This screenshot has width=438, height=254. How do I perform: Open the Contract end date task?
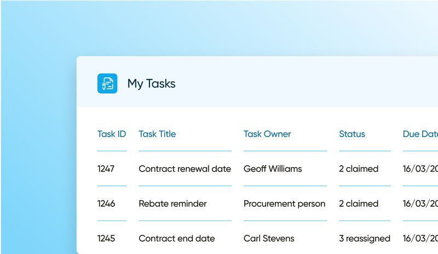pyautogui.click(x=177, y=238)
